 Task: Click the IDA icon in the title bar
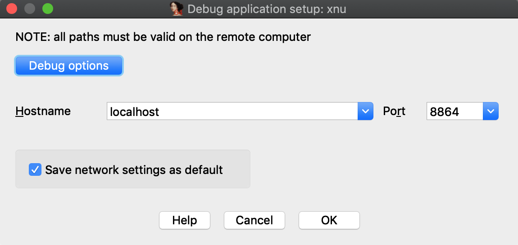tap(176, 9)
